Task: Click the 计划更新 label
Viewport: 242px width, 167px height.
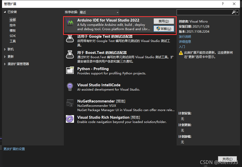Action: [x=185, y=125]
